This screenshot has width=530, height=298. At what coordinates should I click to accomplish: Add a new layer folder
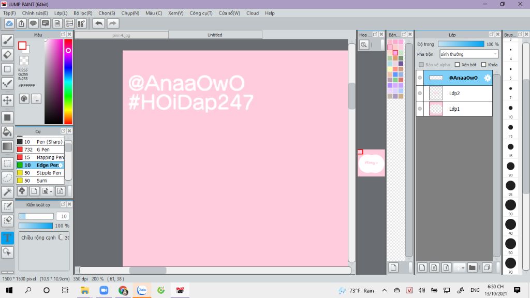[472, 267]
